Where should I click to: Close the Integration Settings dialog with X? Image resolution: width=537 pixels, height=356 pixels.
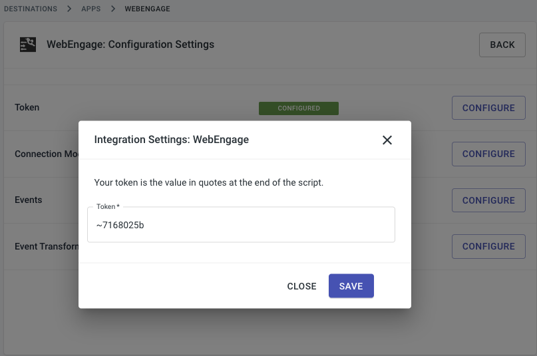coord(387,140)
